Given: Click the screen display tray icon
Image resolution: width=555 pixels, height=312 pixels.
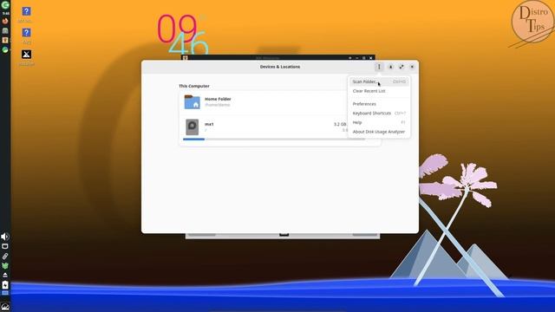Looking at the screenshot, I should click(5, 246).
